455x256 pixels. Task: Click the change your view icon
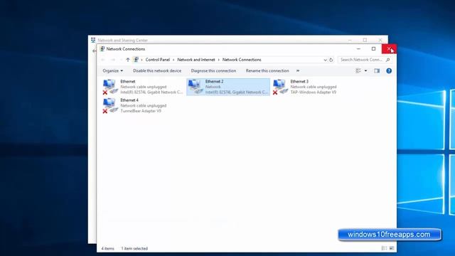[358, 71]
